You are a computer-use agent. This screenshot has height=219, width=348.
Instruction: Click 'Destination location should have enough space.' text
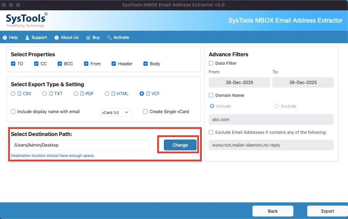point(53,156)
